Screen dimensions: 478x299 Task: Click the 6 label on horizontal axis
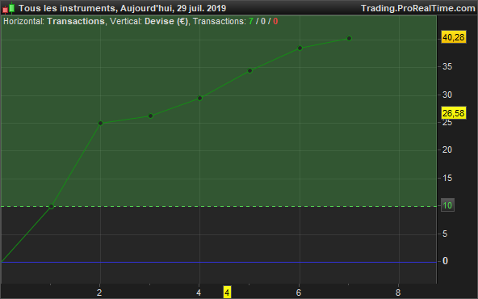[x=299, y=293]
